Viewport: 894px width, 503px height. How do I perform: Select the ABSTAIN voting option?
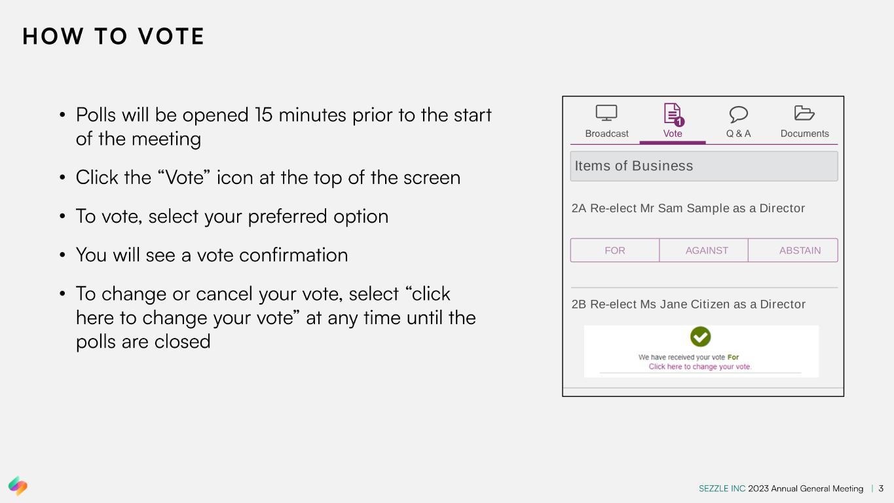[x=800, y=250]
